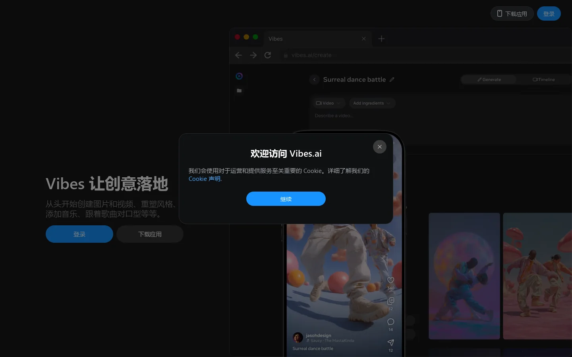This screenshot has width=572, height=357.
Task: Click the vibes.ai/create address bar
Action: pos(311,55)
